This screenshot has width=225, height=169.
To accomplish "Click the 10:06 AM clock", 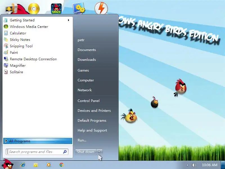I will click(210, 165).
